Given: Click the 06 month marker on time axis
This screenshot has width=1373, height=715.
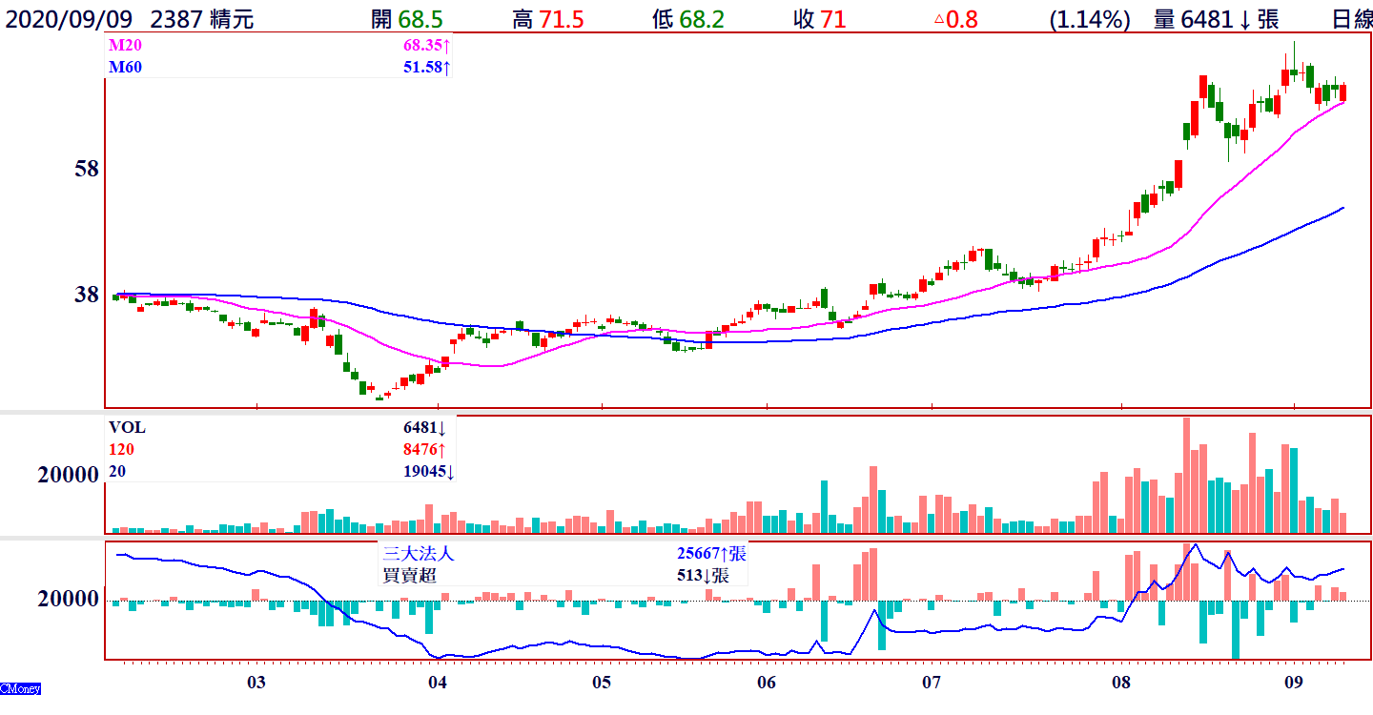Looking at the screenshot, I should (766, 683).
